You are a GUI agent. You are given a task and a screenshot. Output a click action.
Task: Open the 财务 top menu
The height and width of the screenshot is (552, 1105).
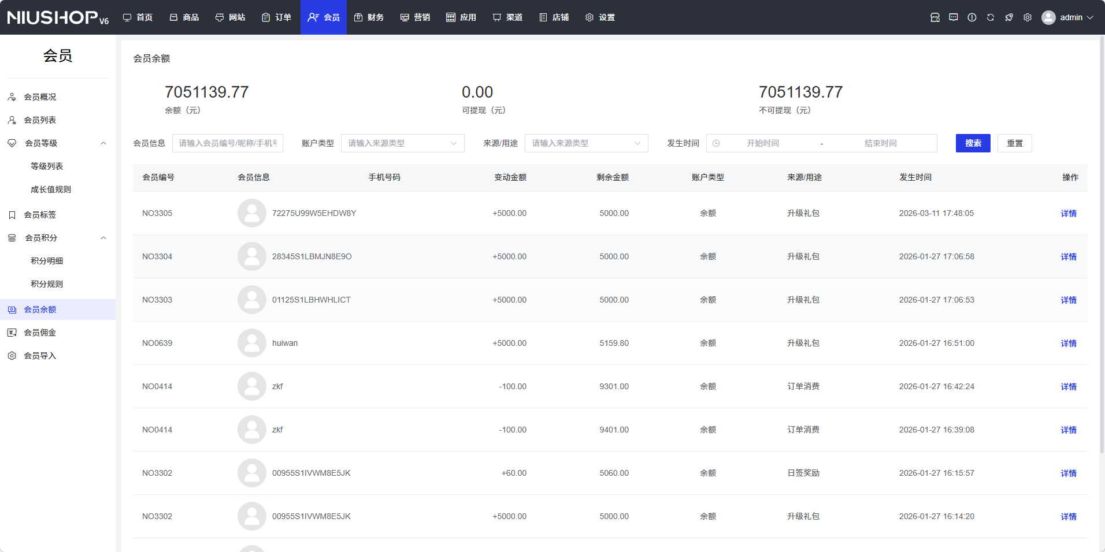tap(369, 17)
